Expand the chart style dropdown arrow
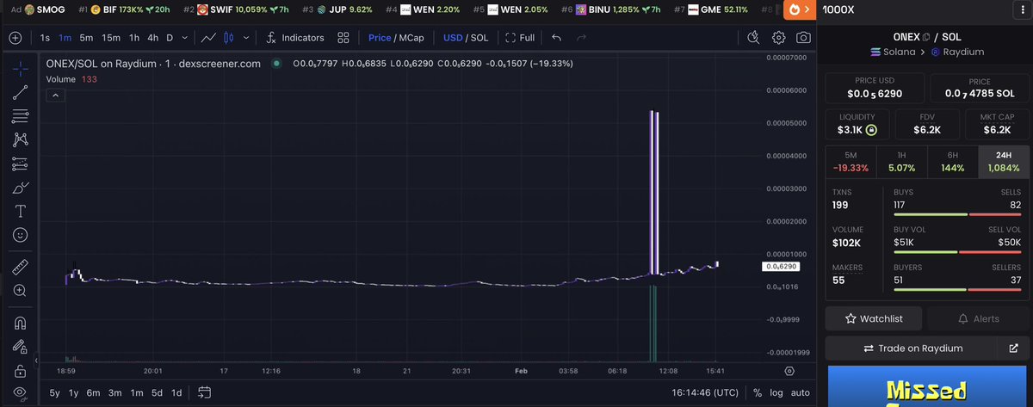 coord(244,38)
